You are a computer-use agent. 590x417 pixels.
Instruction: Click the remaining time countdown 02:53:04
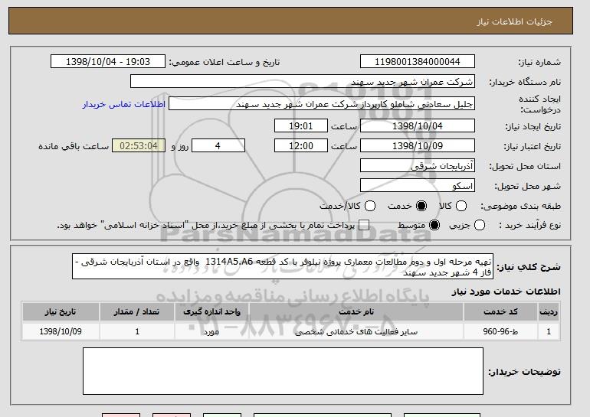(139, 146)
